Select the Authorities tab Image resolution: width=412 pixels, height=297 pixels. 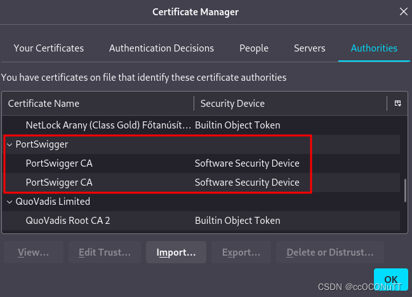pos(374,48)
